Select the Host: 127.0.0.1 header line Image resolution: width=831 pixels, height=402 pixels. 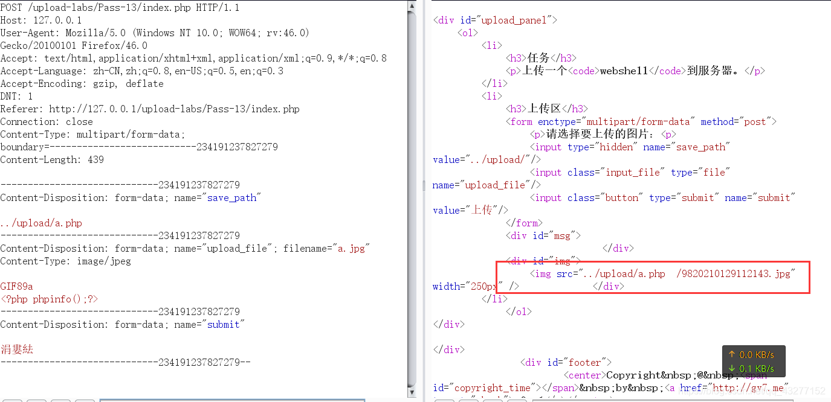pyautogui.click(x=41, y=21)
